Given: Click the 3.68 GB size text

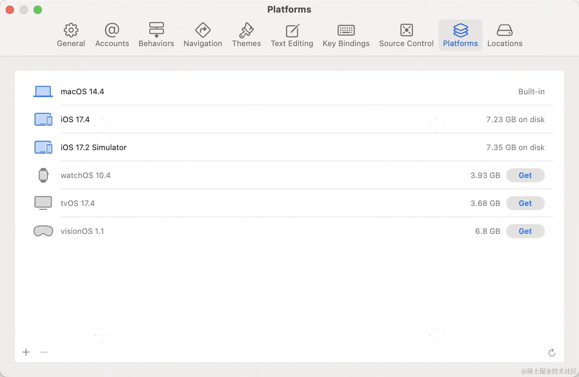Looking at the screenshot, I should point(485,203).
